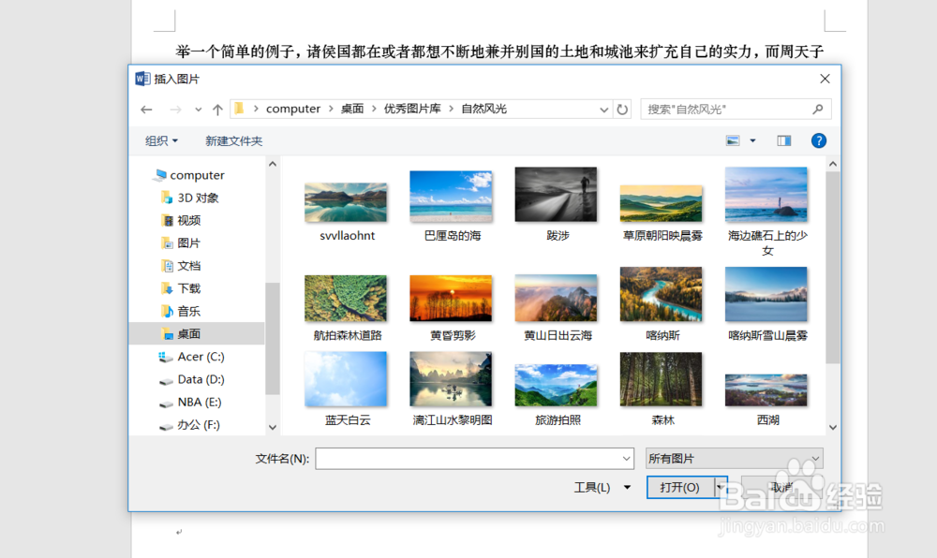The width and height of the screenshot is (937, 558).
Task: Navigate back using the back arrow icon
Action: 146,109
